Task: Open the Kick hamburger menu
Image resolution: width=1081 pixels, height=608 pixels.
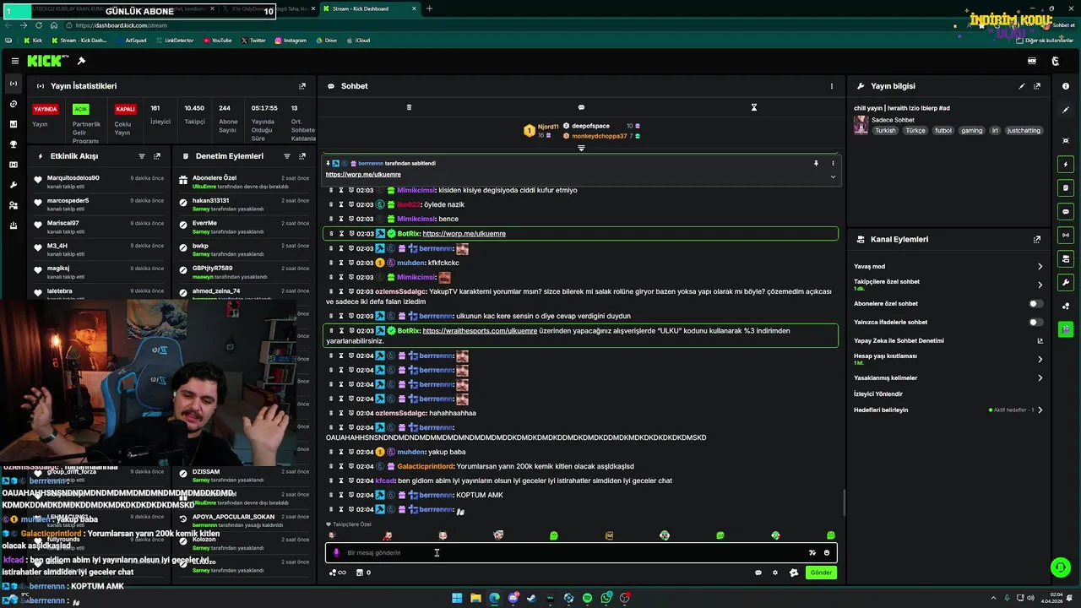Action: pos(15,61)
